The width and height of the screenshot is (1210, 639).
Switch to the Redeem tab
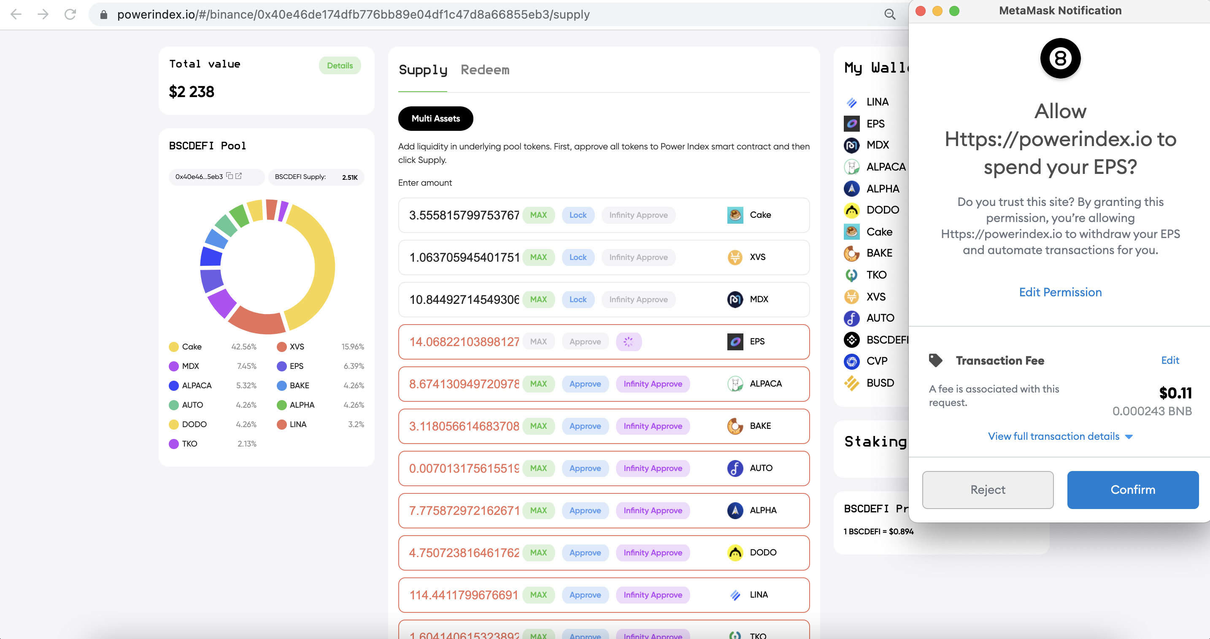pyautogui.click(x=485, y=70)
